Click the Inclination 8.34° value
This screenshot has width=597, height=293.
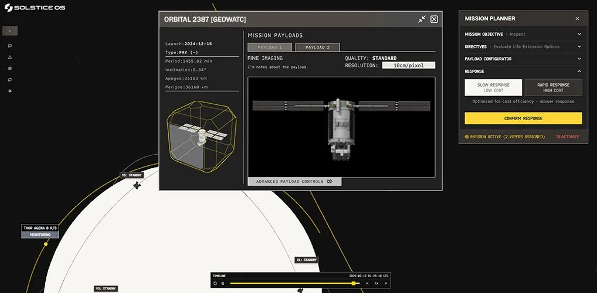(x=186, y=70)
